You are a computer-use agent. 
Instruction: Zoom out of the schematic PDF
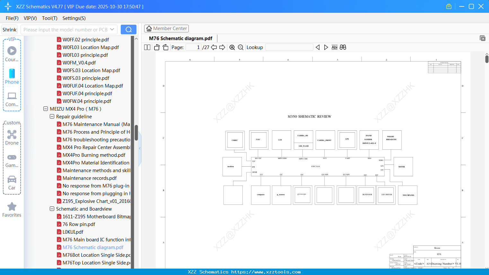[240, 47]
